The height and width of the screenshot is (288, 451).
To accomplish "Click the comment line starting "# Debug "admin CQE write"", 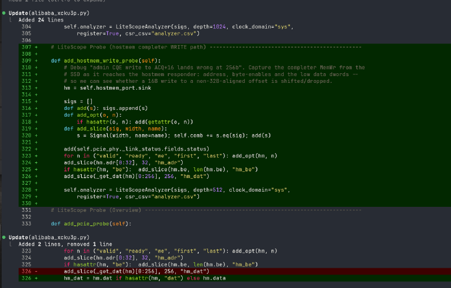I will [214, 67].
